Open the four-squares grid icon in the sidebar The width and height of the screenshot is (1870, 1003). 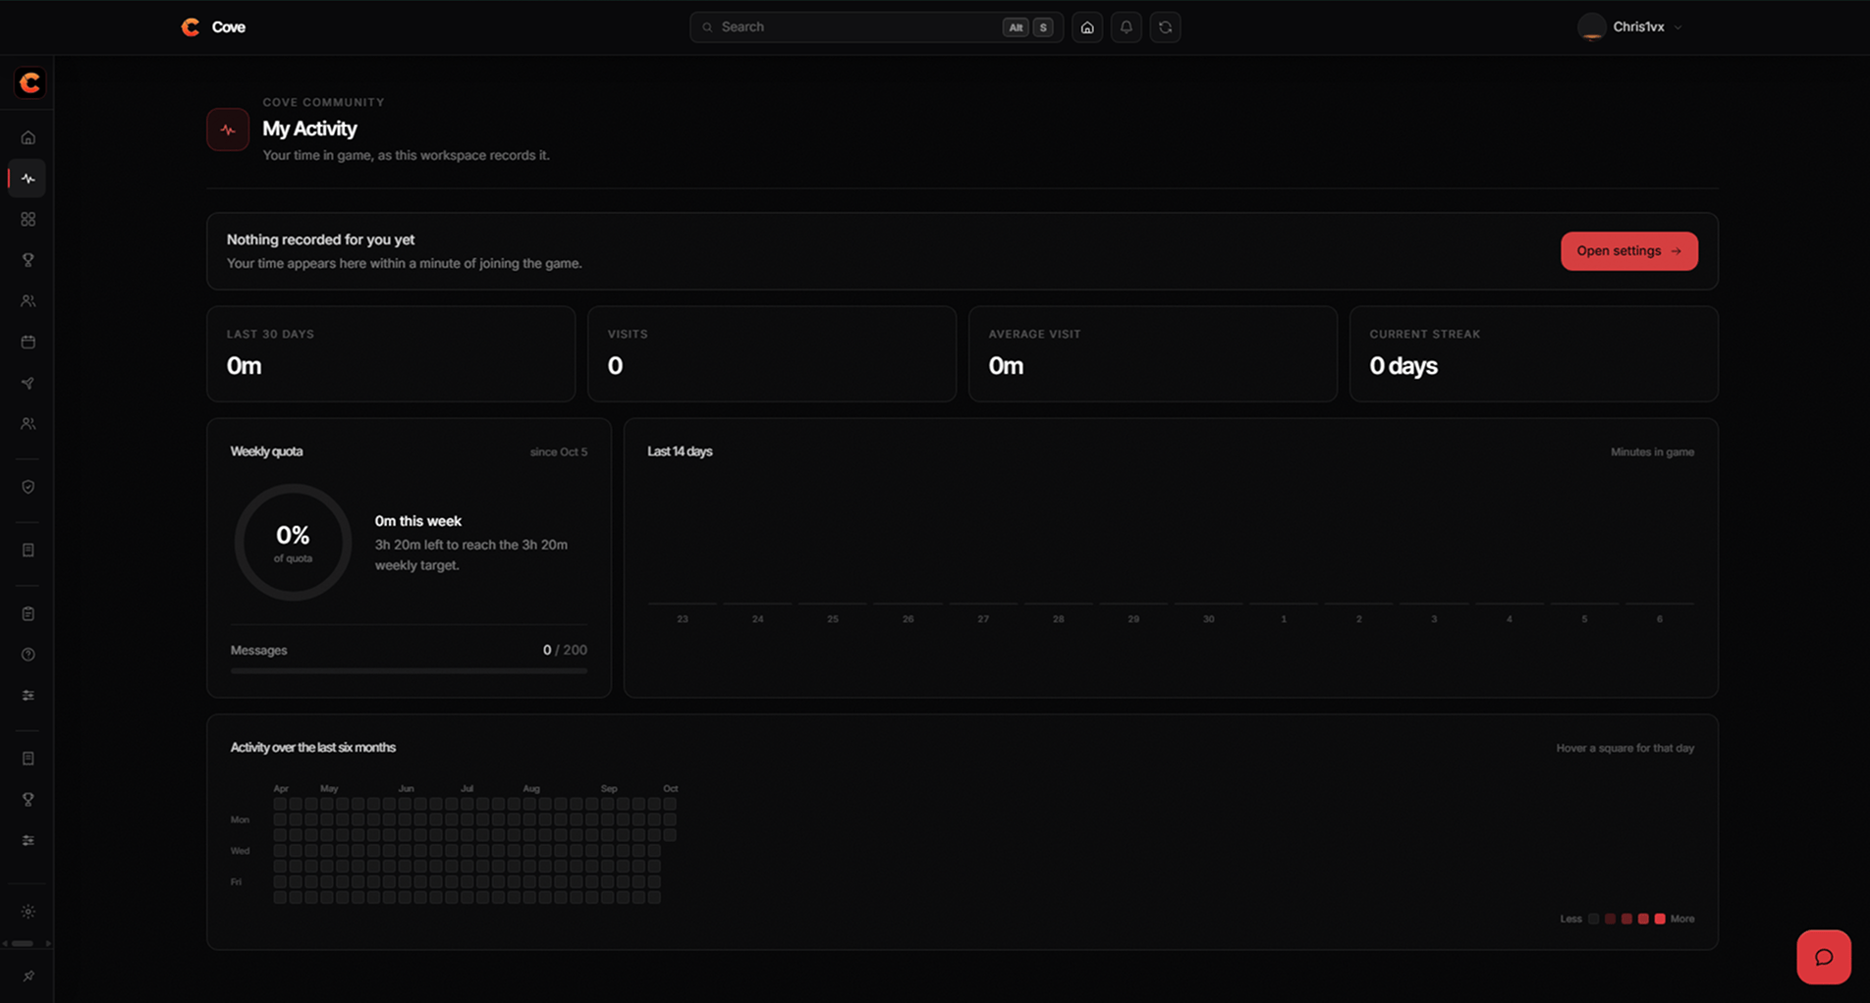[x=27, y=220]
